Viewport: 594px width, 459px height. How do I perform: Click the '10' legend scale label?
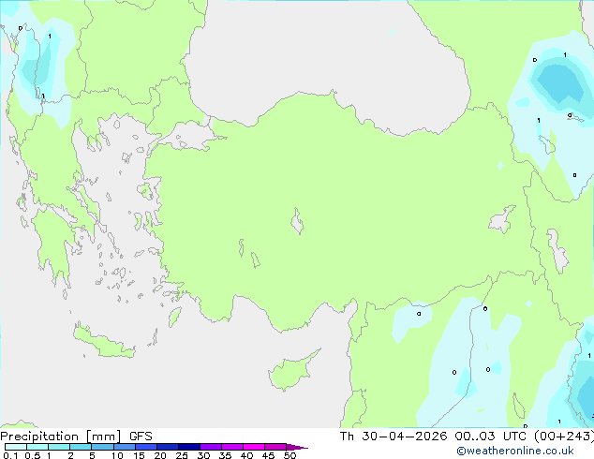[x=117, y=455]
